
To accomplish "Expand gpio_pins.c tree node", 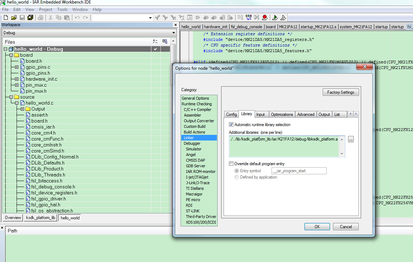I will point(17,67).
